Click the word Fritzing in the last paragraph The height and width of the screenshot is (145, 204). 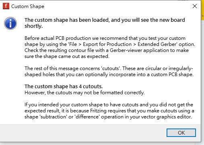[98, 111]
